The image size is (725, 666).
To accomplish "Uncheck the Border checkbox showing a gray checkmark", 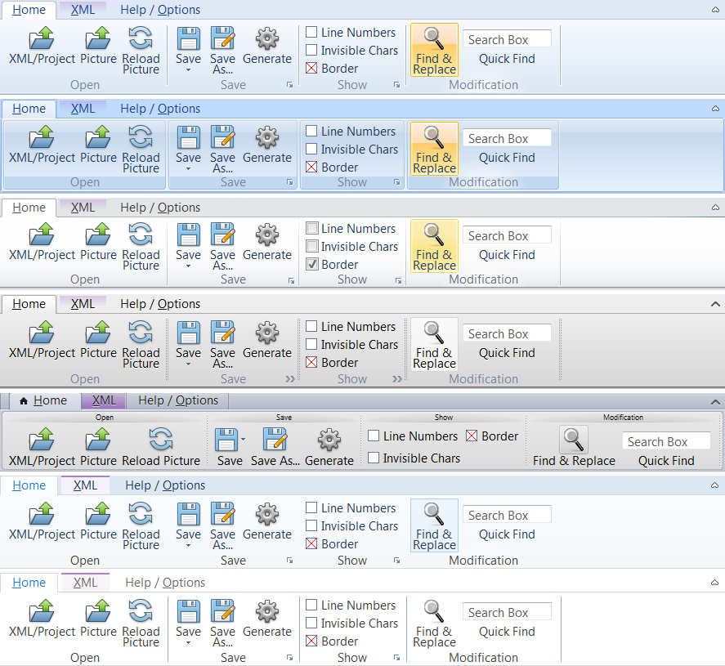I will click(x=311, y=265).
